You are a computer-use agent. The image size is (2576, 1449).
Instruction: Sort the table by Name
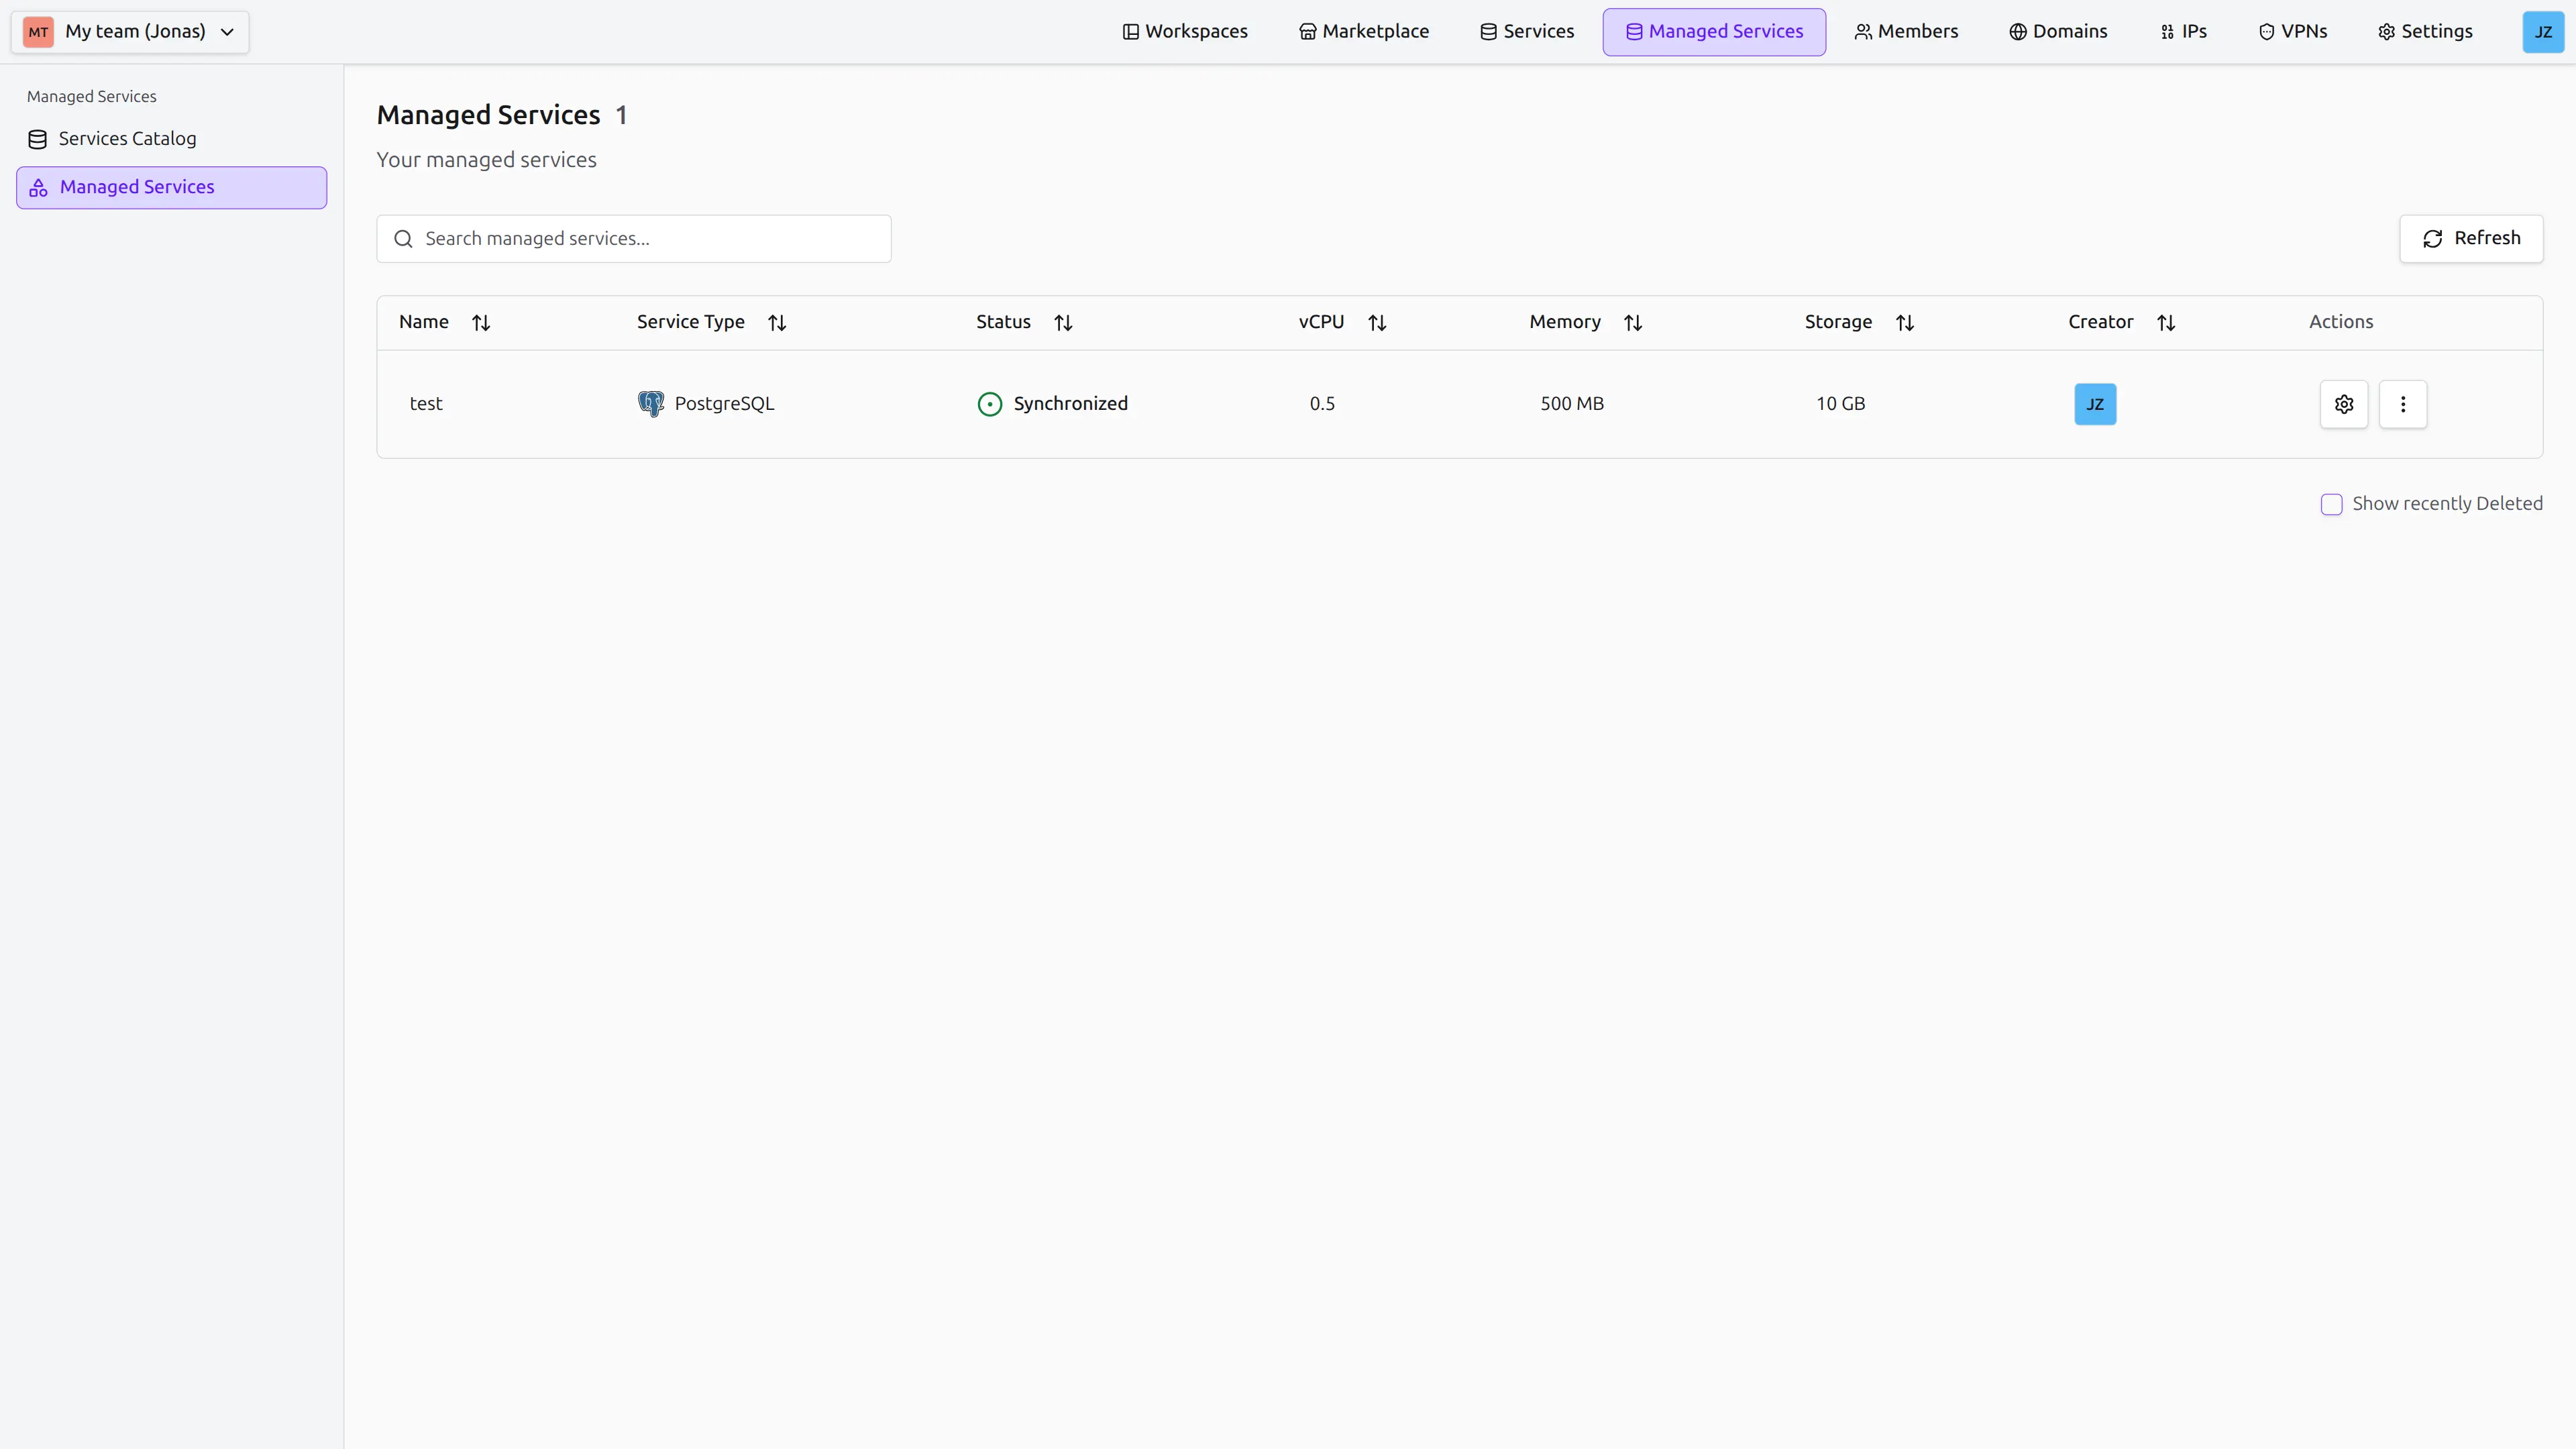pos(481,322)
